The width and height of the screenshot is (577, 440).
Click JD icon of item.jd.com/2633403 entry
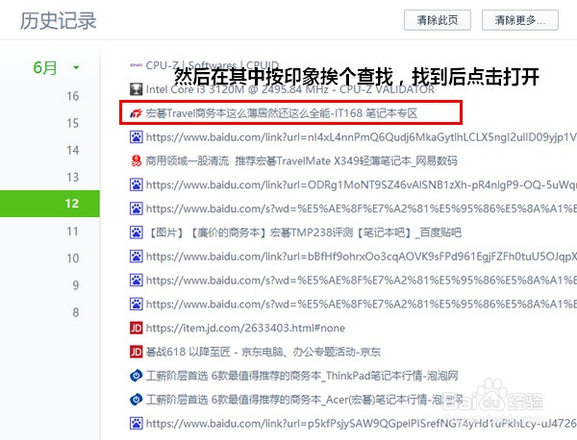coord(136,328)
